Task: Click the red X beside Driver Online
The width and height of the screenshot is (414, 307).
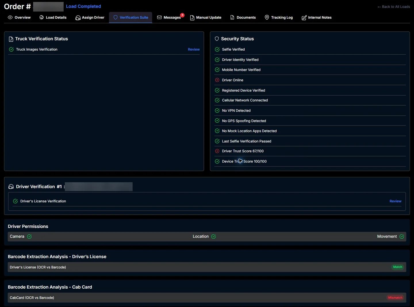Action: (217, 80)
